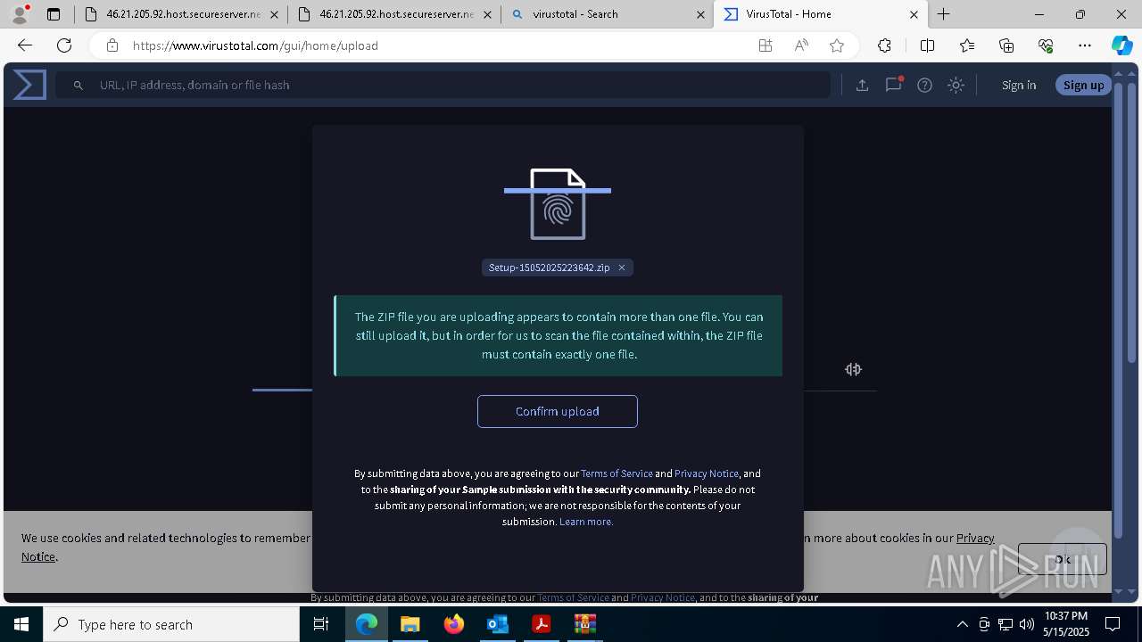Launch Firefox from the taskbar
The image size is (1142, 642).
point(454,624)
